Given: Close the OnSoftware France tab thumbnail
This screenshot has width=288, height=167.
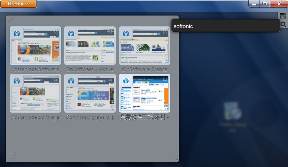Looking at the screenshot, I should (x=165, y=32).
